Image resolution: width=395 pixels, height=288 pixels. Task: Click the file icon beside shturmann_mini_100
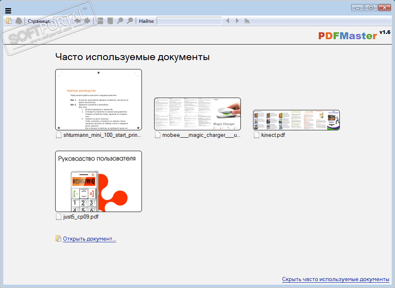[58, 135]
